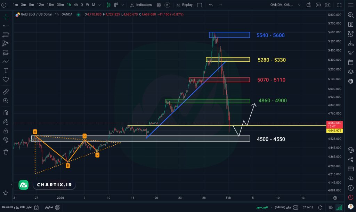
Task: Toggle hide all drawings eye icon
Action: [x=6, y=139]
